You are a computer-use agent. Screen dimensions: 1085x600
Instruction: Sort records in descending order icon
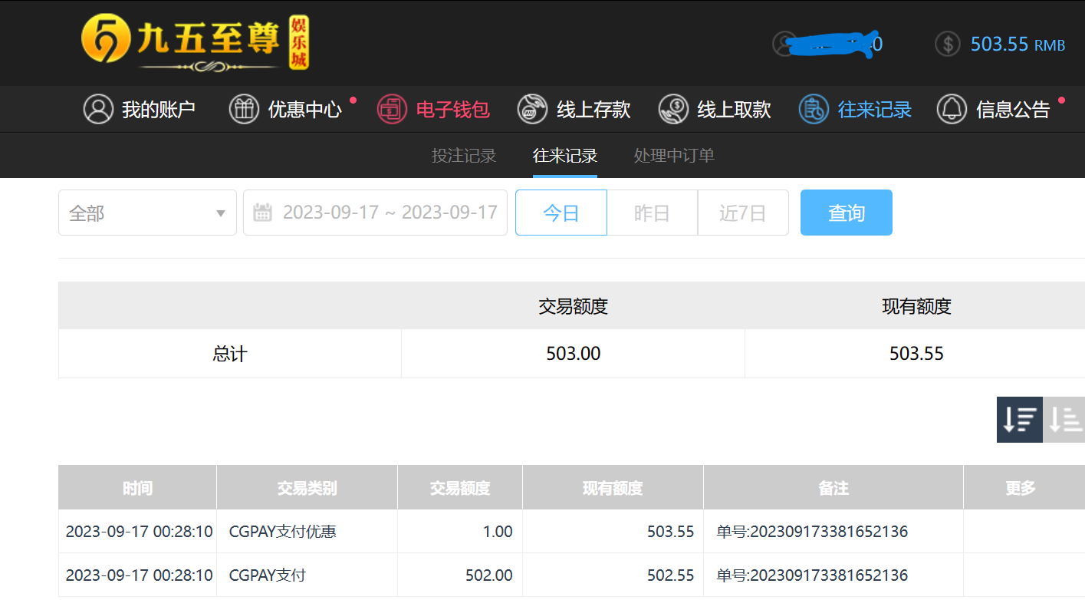(1020, 420)
